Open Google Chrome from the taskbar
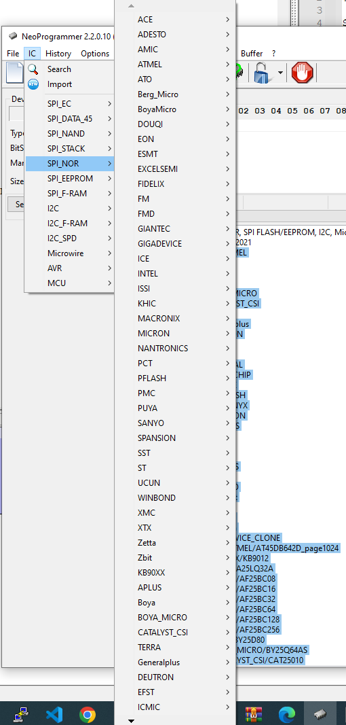 tap(88, 714)
